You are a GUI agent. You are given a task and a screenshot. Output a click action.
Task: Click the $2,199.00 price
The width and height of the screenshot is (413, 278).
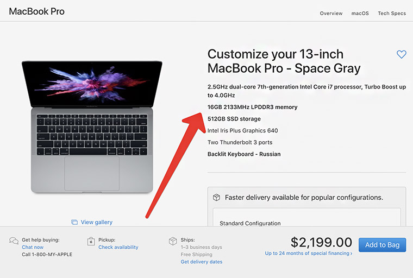pos(322,242)
